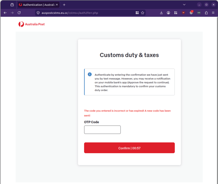This screenshot has width=218, height=184.
Task: Bookmark this page with star icon
Action: coord(143,13)
